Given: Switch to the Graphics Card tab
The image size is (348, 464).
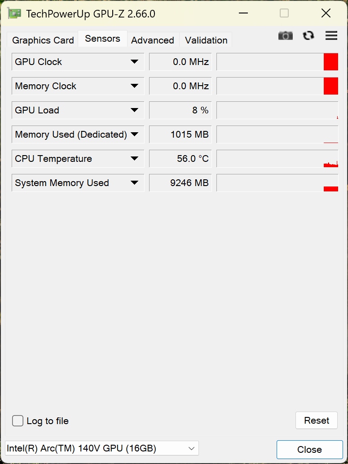Looking at the screenshot, I should click(43, 40).
